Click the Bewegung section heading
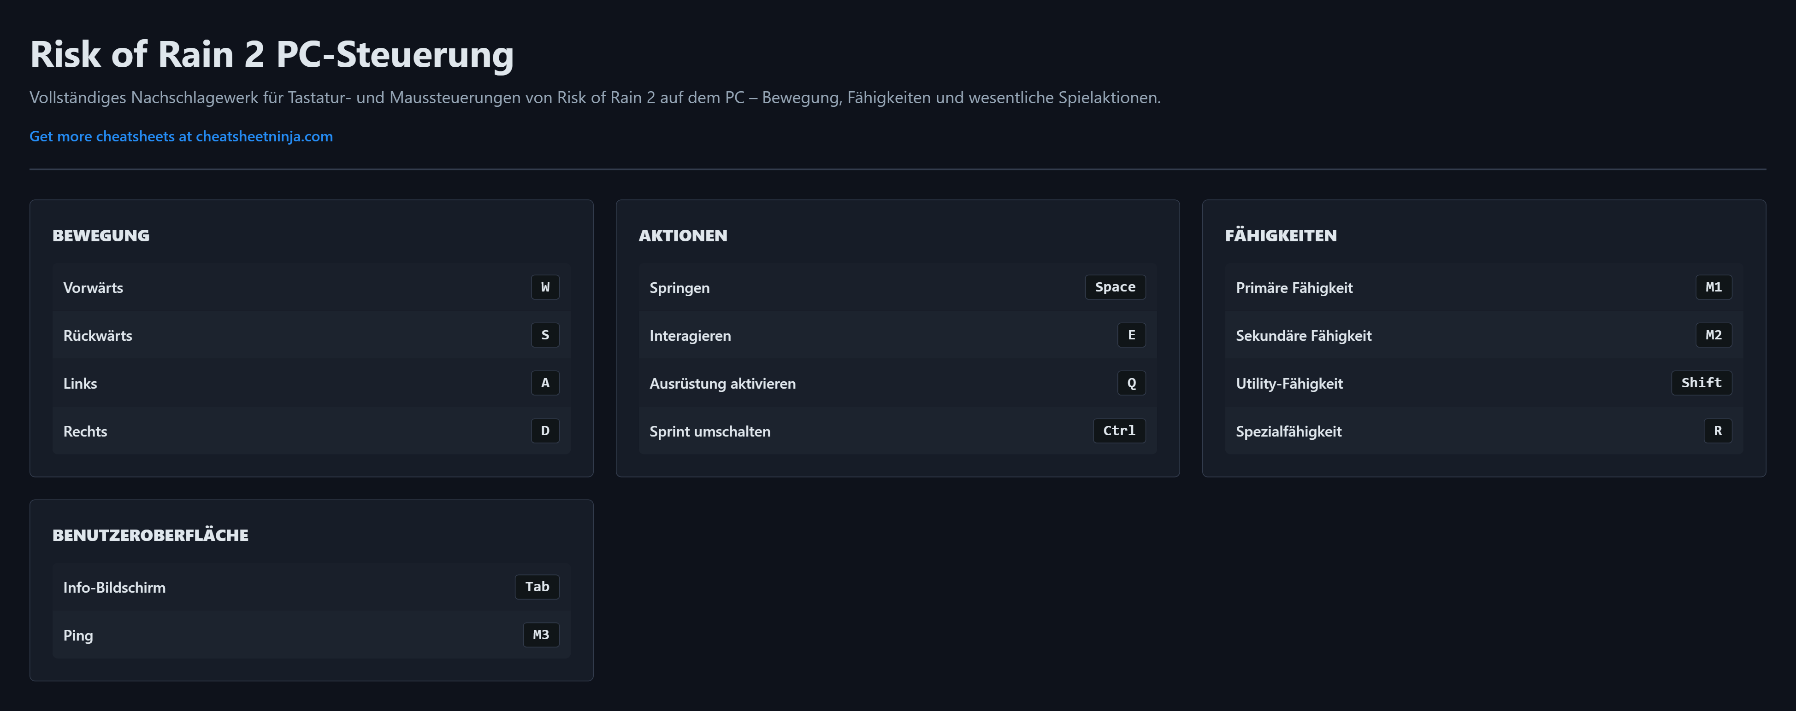Image resolution: width=1796 pixels, height=711 pixels. point(101,235)
